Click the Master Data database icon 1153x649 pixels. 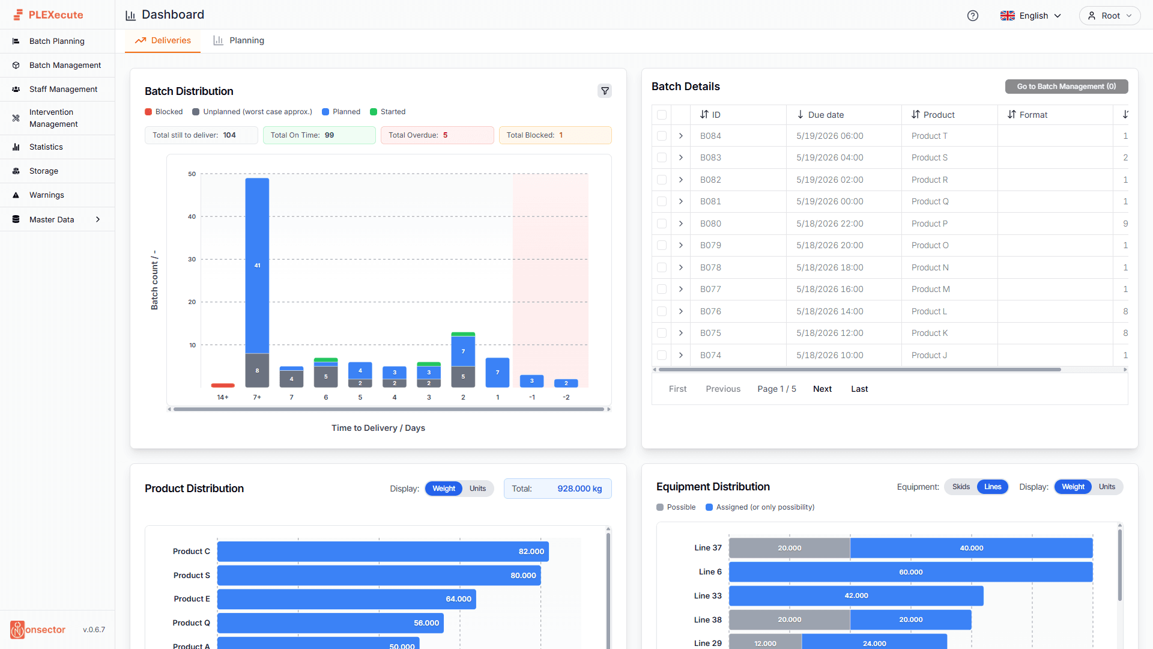(16, 219)
